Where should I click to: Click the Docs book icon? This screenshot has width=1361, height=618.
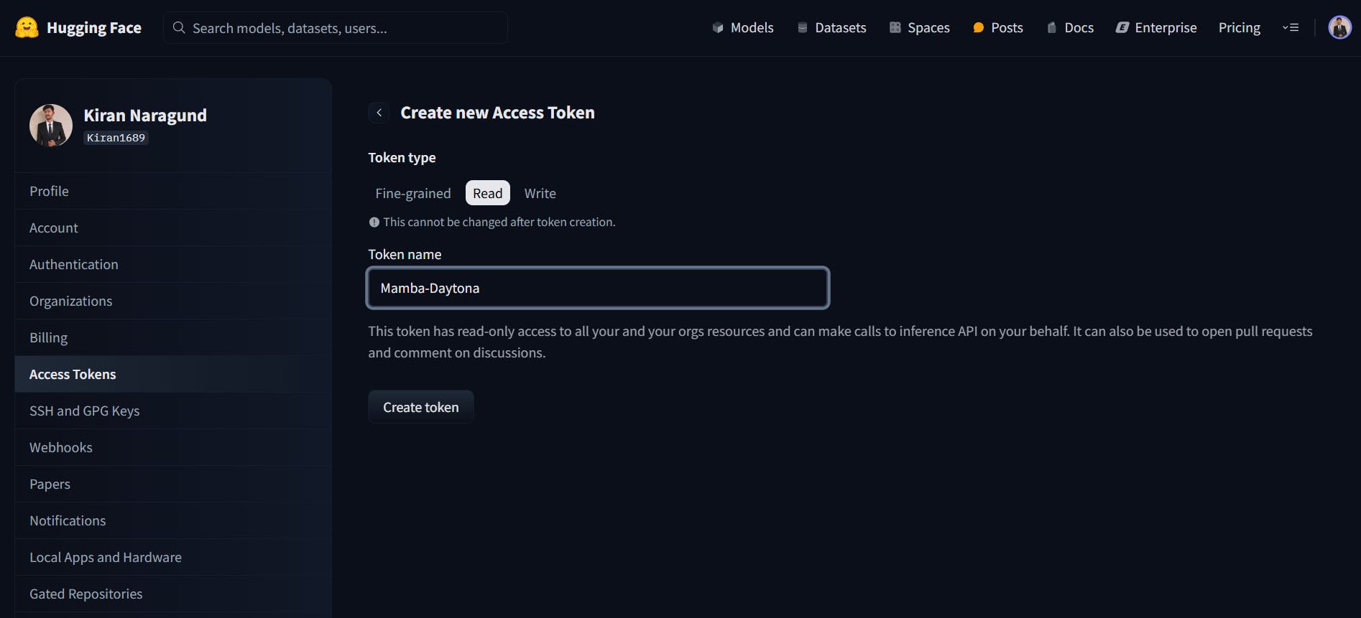coord(1052,28)
